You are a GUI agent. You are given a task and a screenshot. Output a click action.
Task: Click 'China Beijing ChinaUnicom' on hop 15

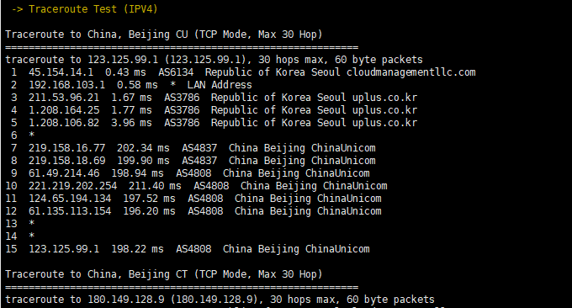pos(296,249)
